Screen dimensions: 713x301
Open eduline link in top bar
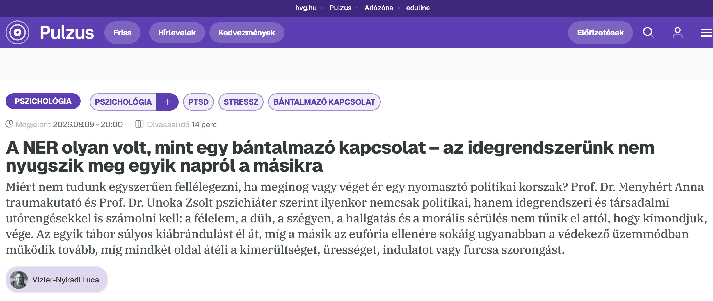click(x=418, y=8)
